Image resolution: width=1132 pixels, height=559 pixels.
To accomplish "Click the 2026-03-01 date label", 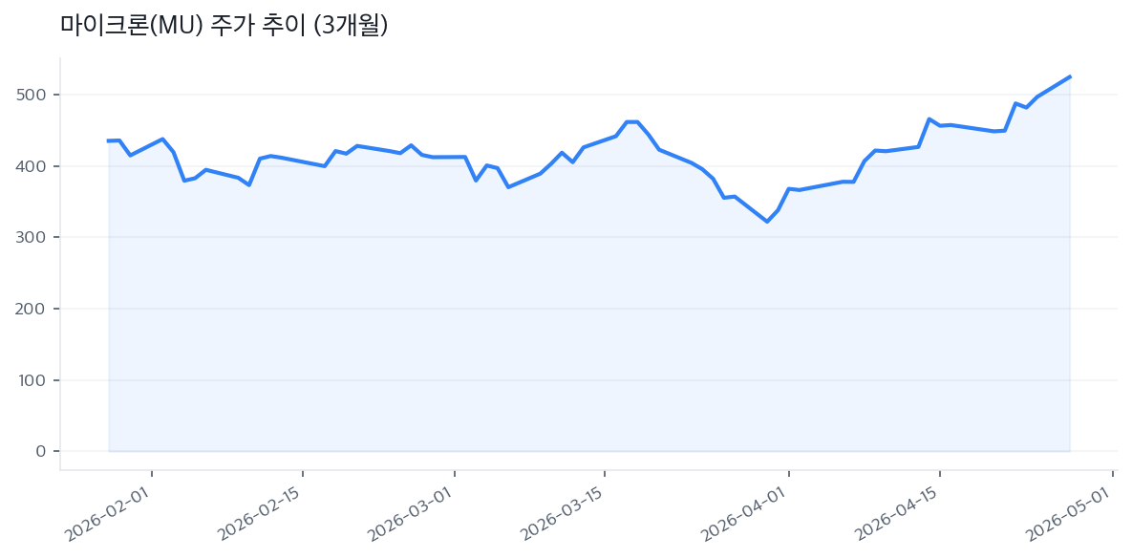I will click(x=411, y=514).
